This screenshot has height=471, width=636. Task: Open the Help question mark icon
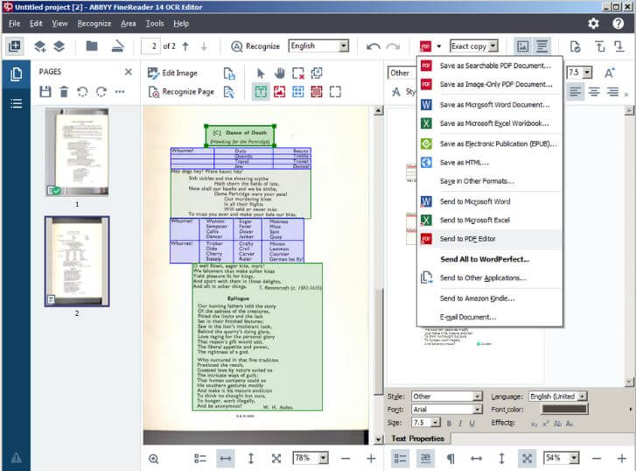(618, 24)
